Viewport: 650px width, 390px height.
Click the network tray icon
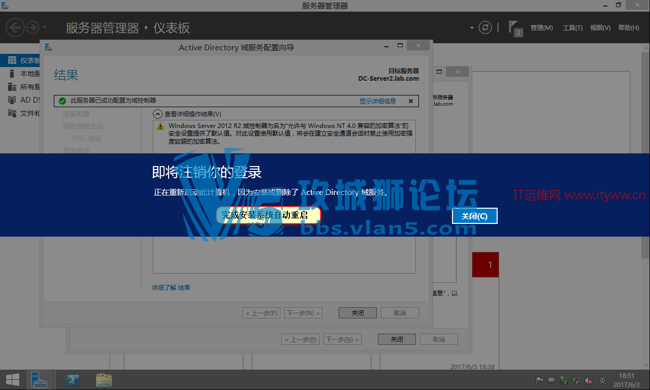point(576,380)
